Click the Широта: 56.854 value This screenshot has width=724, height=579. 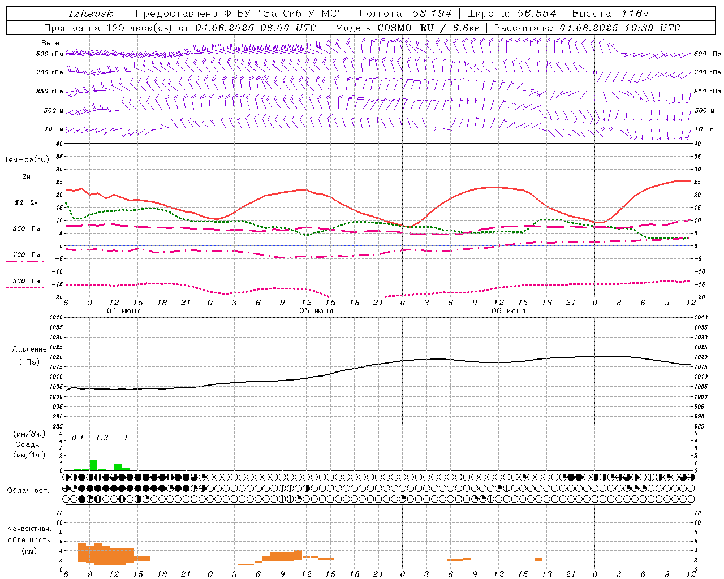click(x=511, y=14)
